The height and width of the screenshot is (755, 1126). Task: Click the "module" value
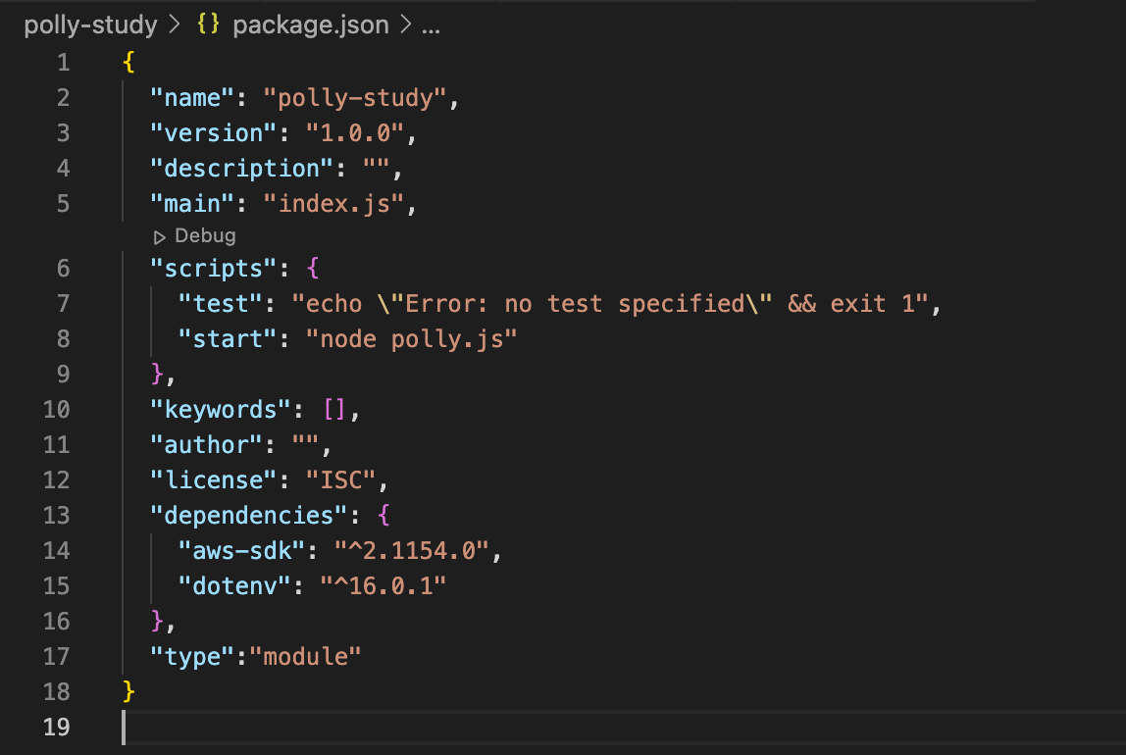[x=305, y=657]
